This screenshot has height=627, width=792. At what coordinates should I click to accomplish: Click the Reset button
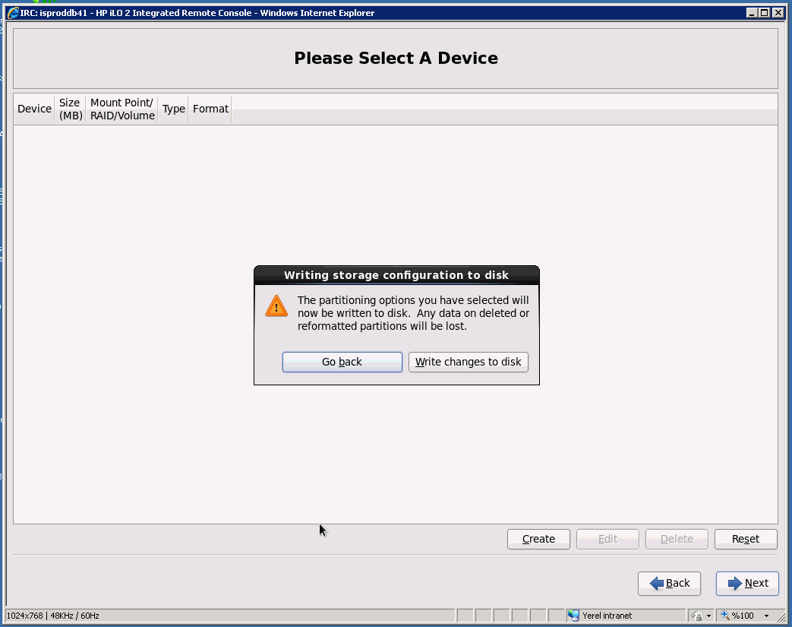point(746,539)
